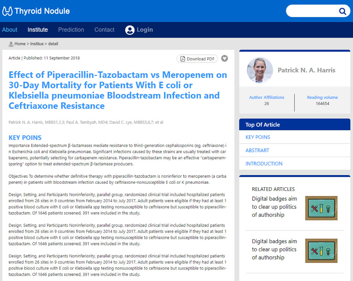Image resolution: width=353 pixels, height=281 pixels.
Task: Open the Prediction menu item
Action: click(x=71, y=30)
